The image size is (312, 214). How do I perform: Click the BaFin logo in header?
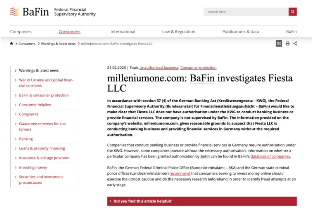pos(29,12)
